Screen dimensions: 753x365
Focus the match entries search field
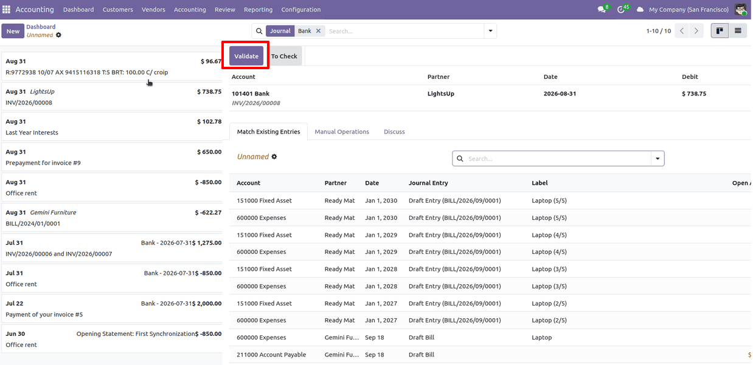pos(558,159)
